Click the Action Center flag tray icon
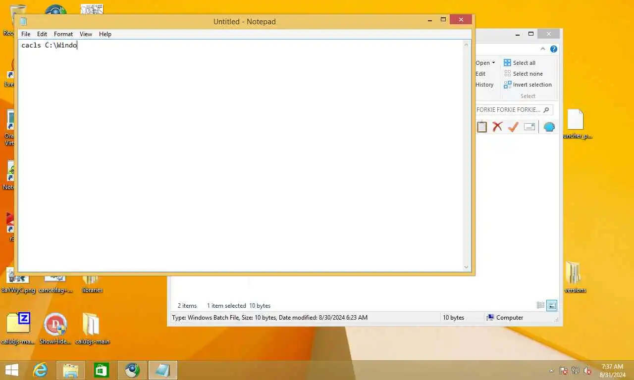This screenshot has width=634, height=380. coord(564,371)
